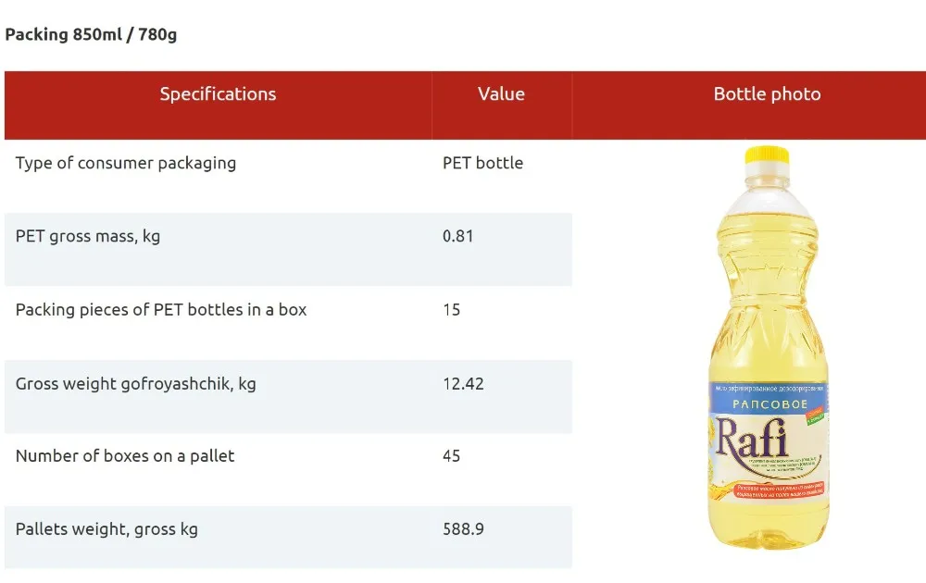Click the 588.9 value cell
Viewport: 926px width, 583px height.
coord(463,529)
